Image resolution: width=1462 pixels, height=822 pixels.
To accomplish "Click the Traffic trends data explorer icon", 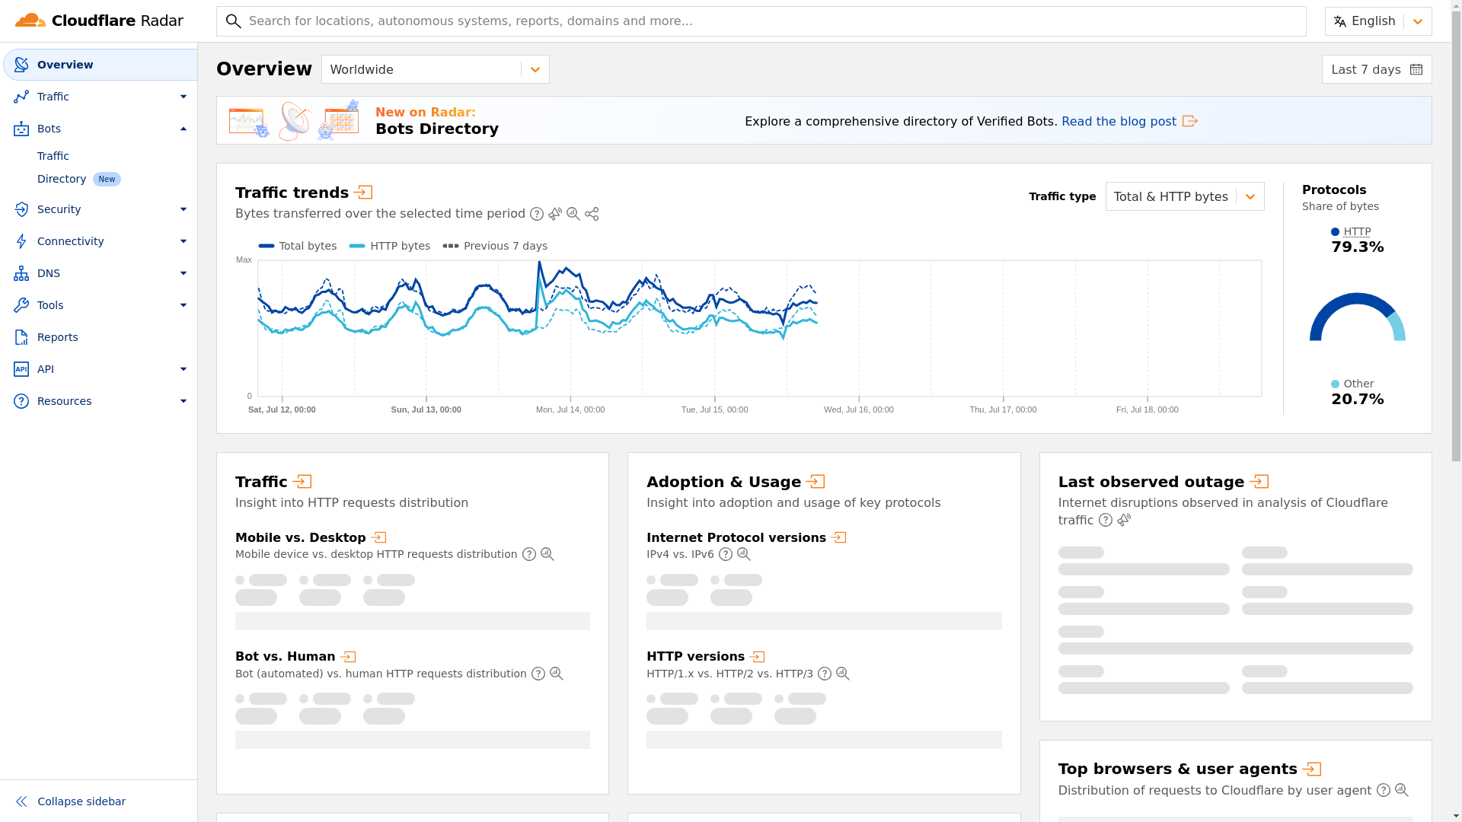I will [x=573, y=214].
